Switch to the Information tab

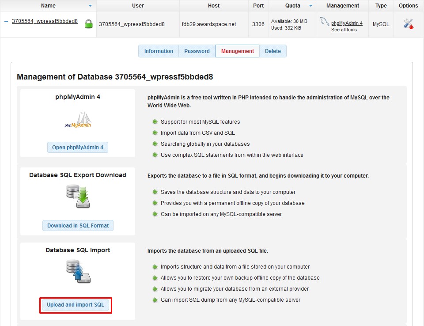click(158, 51)
